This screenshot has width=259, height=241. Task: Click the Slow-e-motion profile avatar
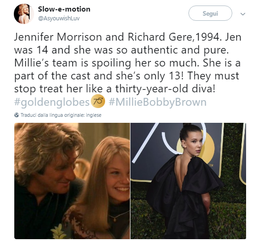(24, 14)
